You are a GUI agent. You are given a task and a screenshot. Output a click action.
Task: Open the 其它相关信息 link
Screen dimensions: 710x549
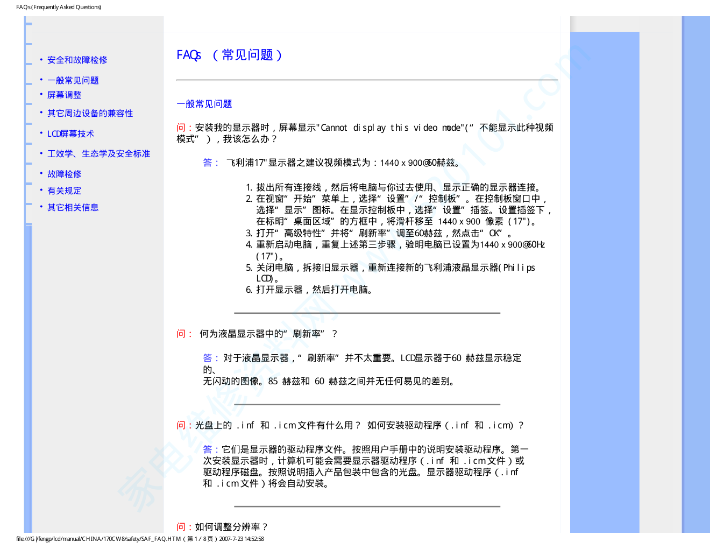(x=73, y=208)
